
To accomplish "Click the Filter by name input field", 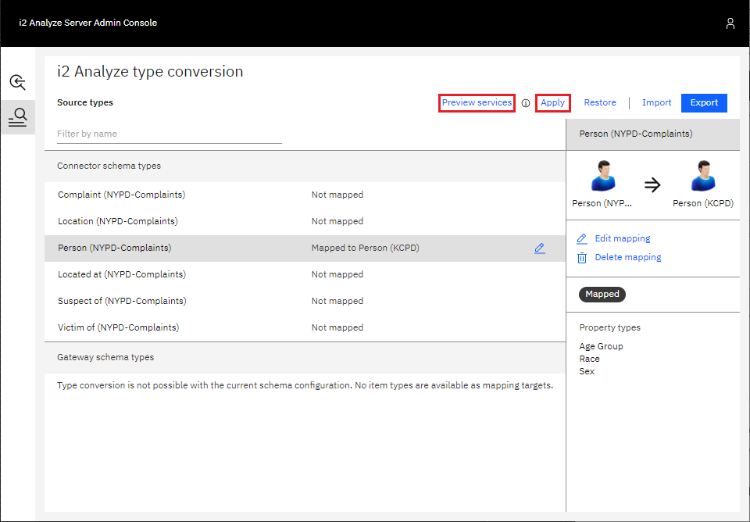I will click(169, 133).
